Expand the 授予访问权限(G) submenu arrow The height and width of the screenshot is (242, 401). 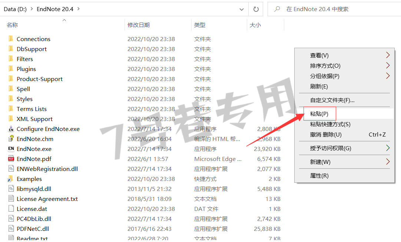pos(388,148)
